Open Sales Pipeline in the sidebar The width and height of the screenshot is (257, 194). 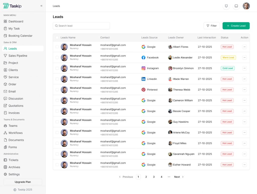click(18, 56)
